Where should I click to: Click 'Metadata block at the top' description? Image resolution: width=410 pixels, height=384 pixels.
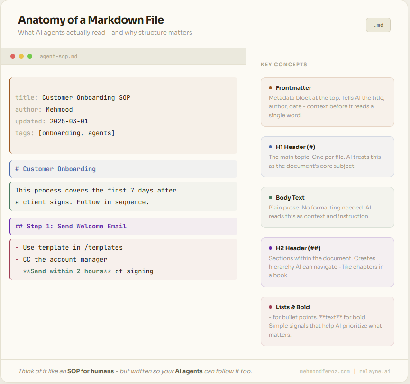pos(327,106)
